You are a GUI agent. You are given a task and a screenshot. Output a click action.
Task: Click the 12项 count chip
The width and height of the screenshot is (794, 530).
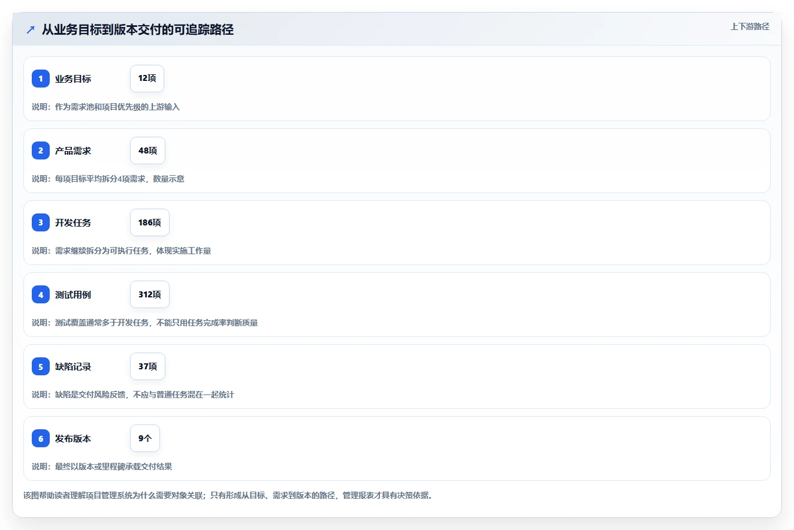(x=147, y=79)
